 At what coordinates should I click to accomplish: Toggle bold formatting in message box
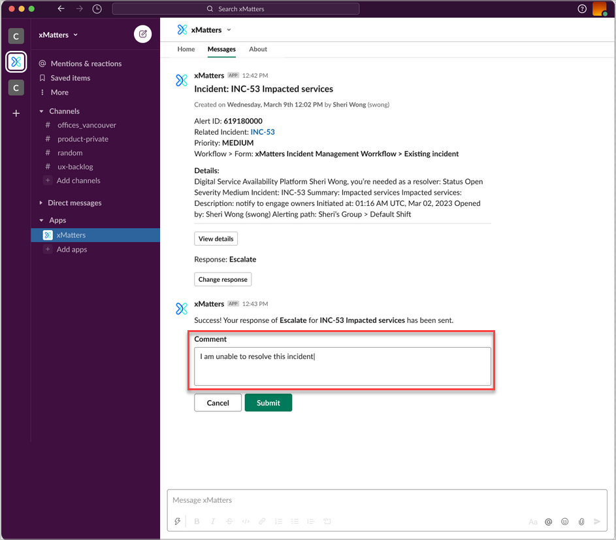(197, 522)
